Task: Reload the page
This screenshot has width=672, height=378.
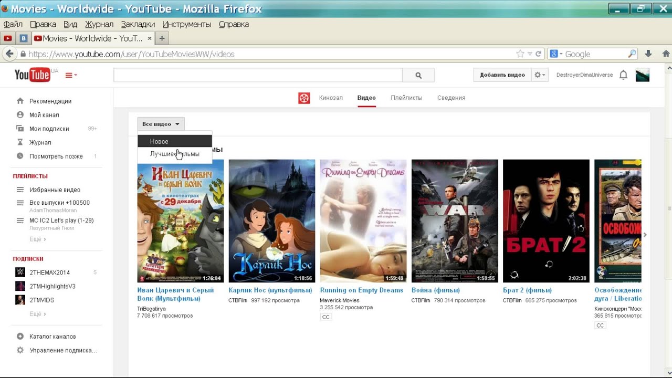Action: (x=538, y=54)
